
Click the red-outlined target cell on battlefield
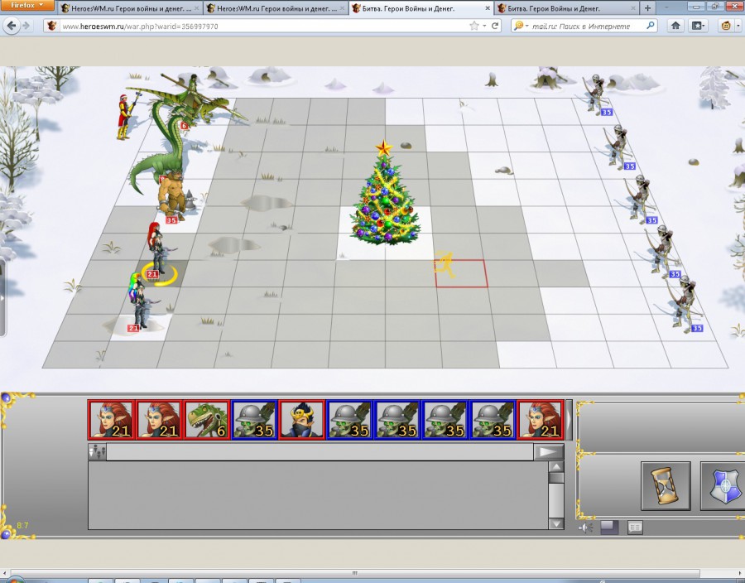[x=461, y=273]
